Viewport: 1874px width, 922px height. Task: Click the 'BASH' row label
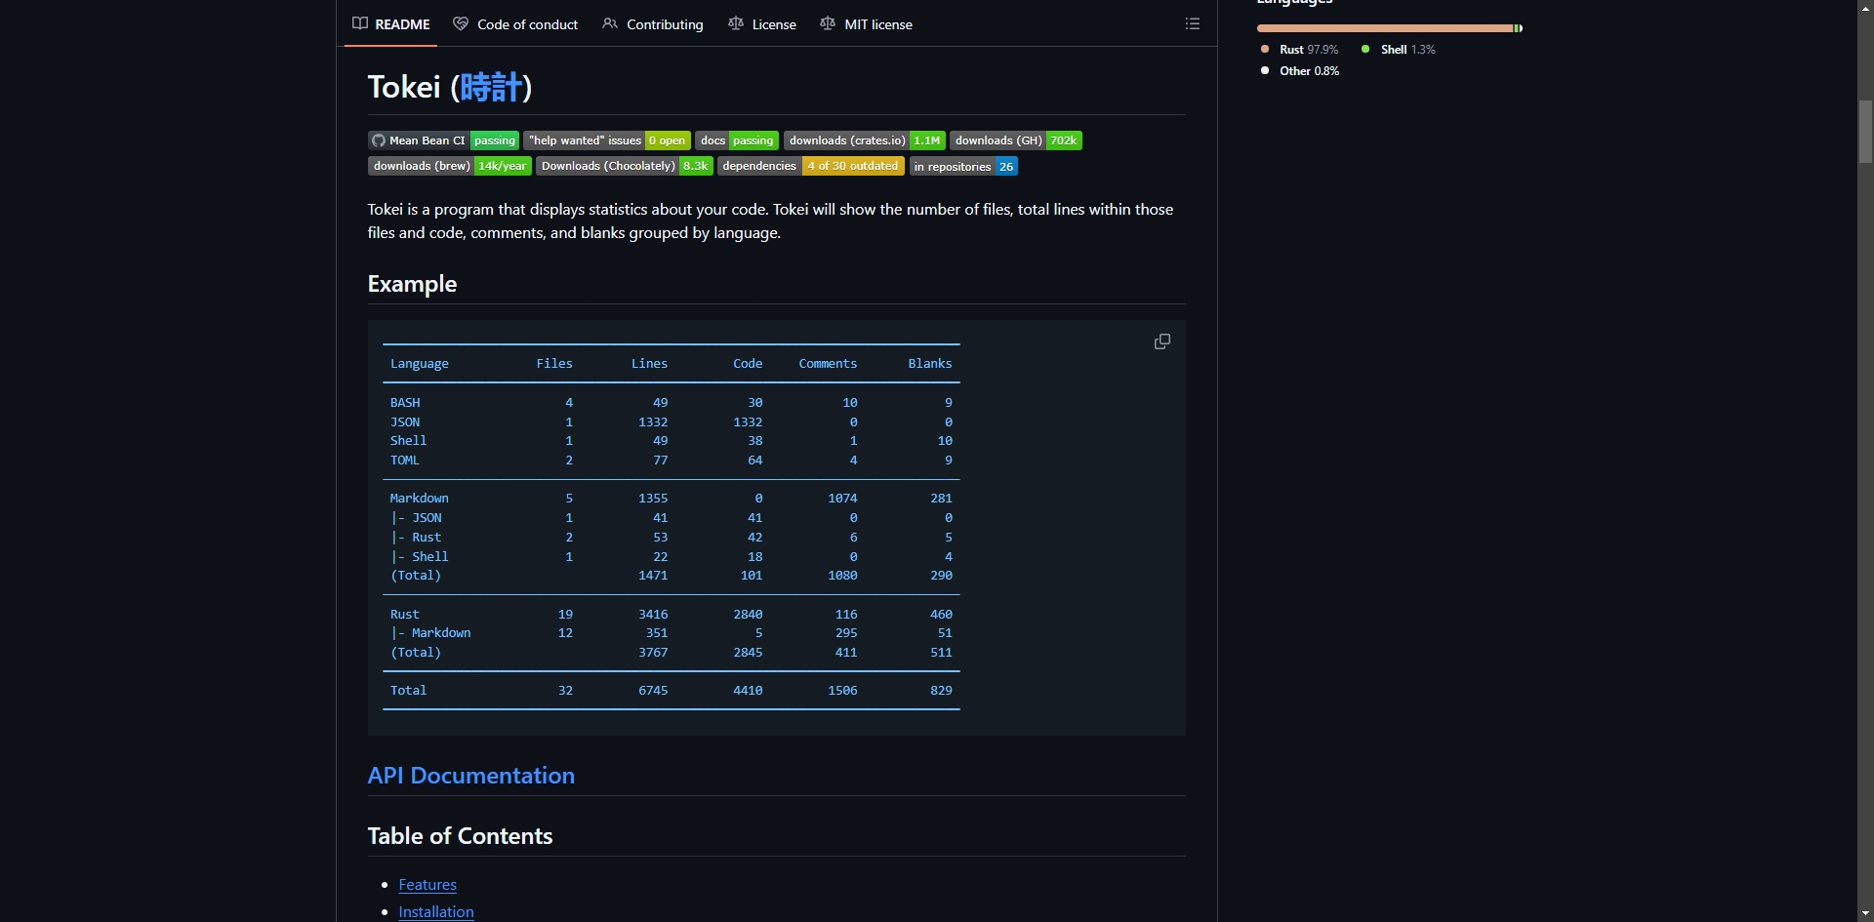click(x=405, y=402)
